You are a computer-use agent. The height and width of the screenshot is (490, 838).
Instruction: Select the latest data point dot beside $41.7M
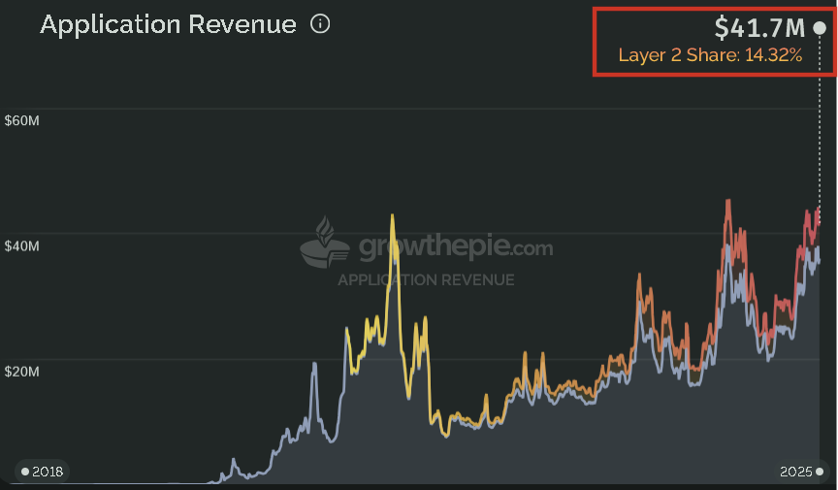coord(820,28)
